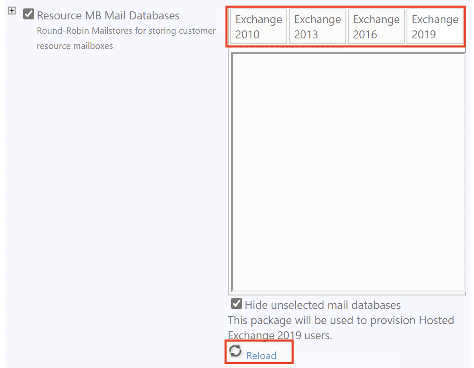Open the Exchange 2010 tab

tap(258, 26)
